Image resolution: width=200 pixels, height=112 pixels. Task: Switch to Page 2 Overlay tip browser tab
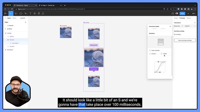pos(50,5)
